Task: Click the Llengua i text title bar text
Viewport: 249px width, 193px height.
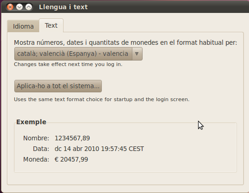Action: [x=63, y=7]
